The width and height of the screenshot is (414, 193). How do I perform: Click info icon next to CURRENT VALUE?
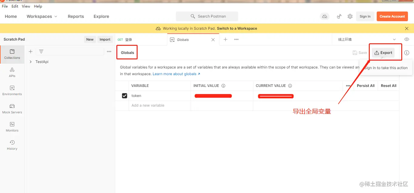(290, 86)
